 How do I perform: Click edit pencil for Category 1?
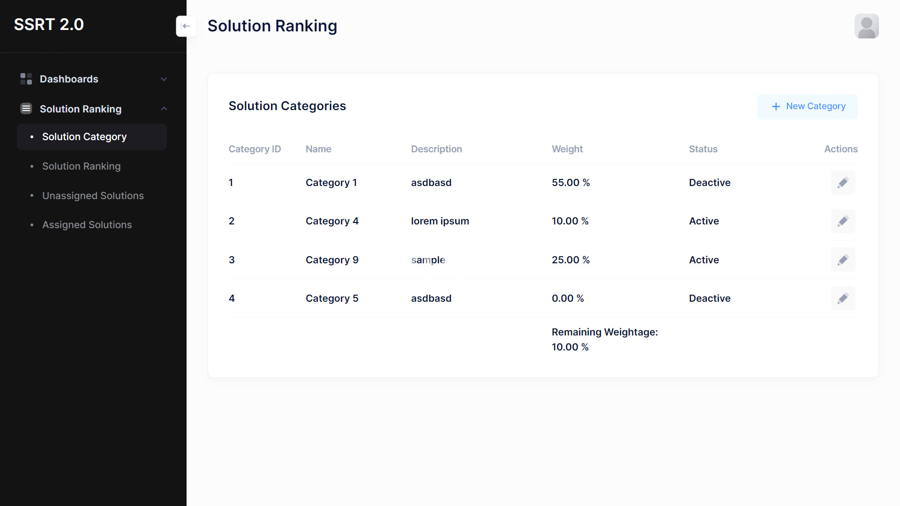[843, 183]
